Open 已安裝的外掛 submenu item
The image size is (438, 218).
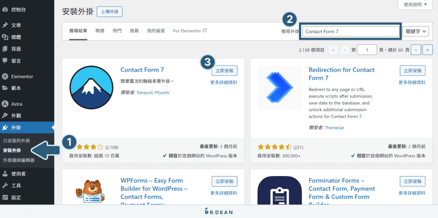tap(17, 141)
